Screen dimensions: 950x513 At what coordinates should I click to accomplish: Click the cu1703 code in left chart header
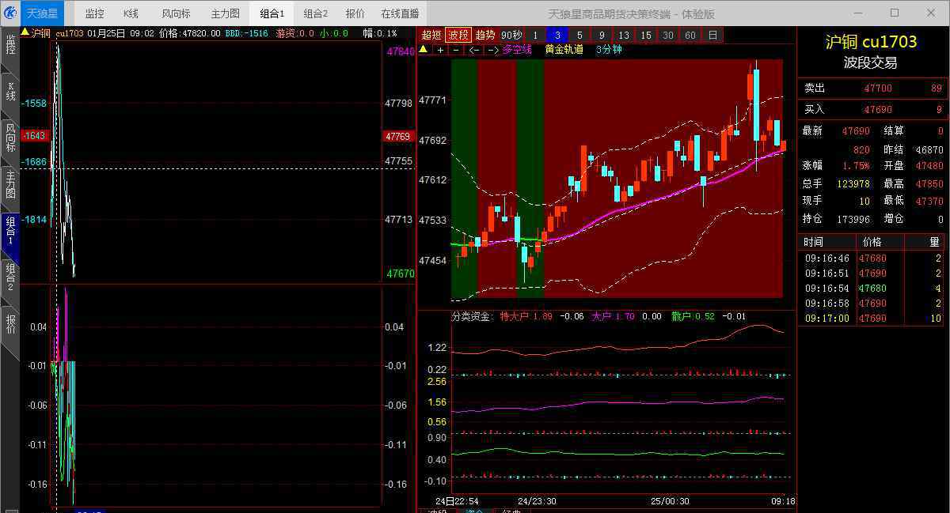coord(69,33)
